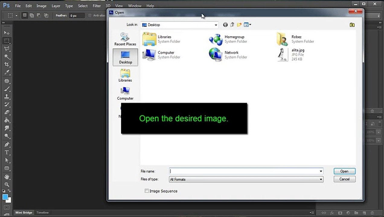The width and height of the screenshot is (384, 217).
Task: Select the Rounded Rectangle shape tool
Action: point(7,168)
